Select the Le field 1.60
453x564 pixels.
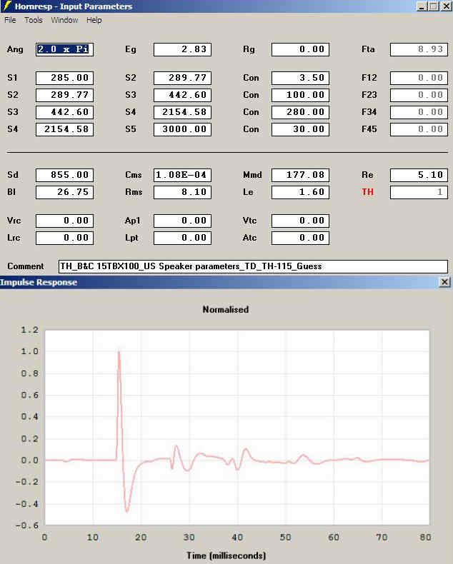coord(300,192)
